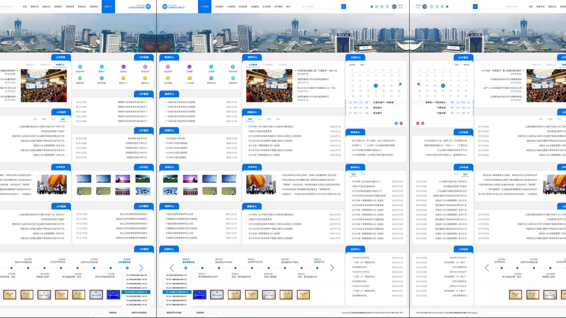This screenshot has height=318, width=566.
Task: Open 日程管理 menu in center navigation
Action: [x=255, y=6]
